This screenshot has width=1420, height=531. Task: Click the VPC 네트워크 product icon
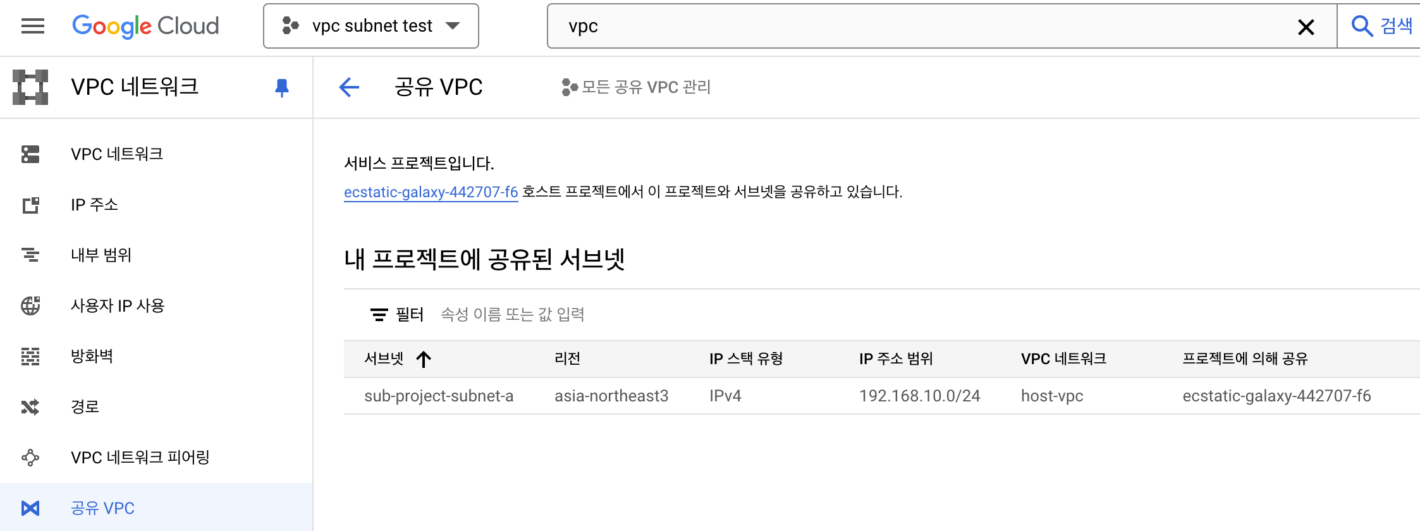[30, 87]
